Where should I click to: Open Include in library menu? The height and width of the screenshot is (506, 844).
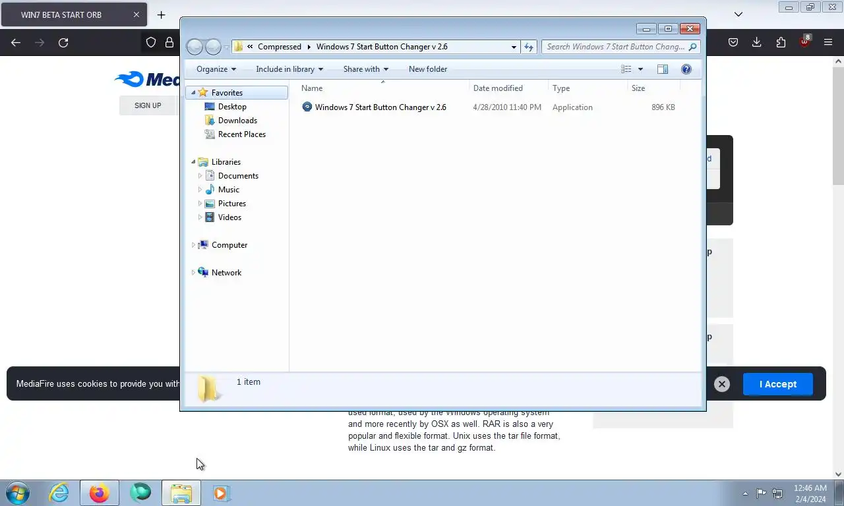click(289, 69)
